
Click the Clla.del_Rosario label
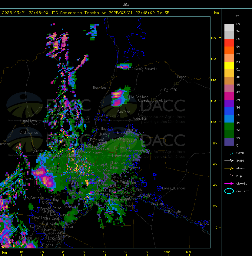(x=143, y=69)
